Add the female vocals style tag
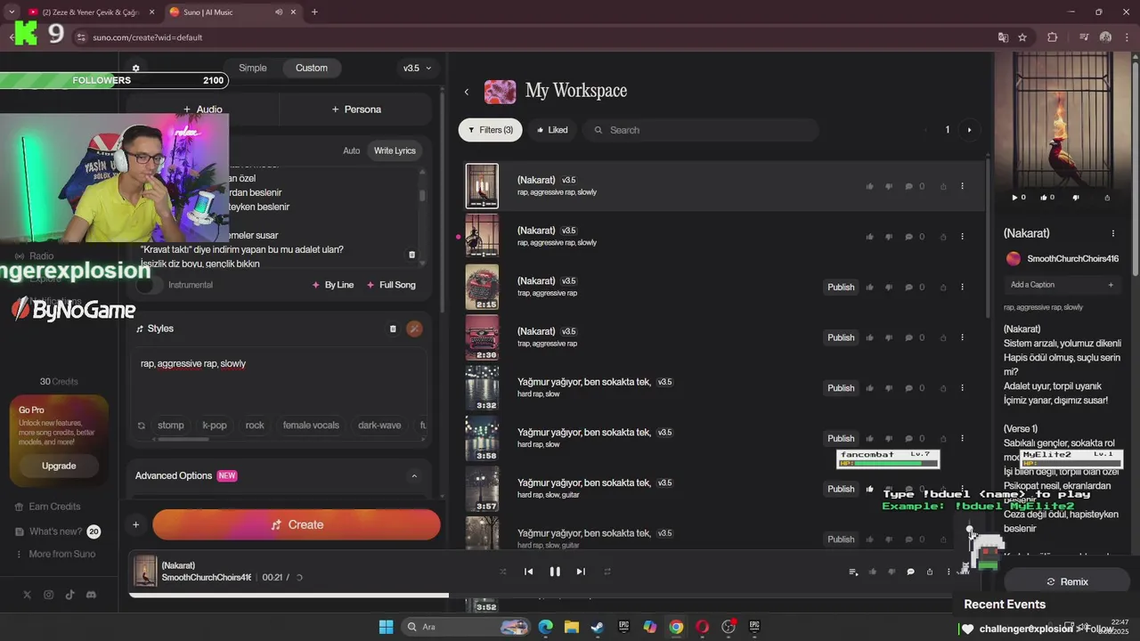Screen dimensions: 1140x641 click(x=311, y=426)
